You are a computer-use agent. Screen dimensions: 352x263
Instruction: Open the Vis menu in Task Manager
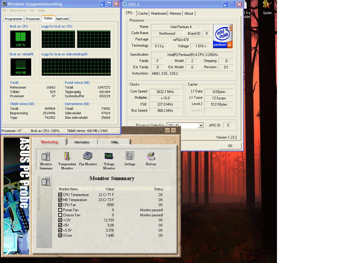click(x=32, y=10)
